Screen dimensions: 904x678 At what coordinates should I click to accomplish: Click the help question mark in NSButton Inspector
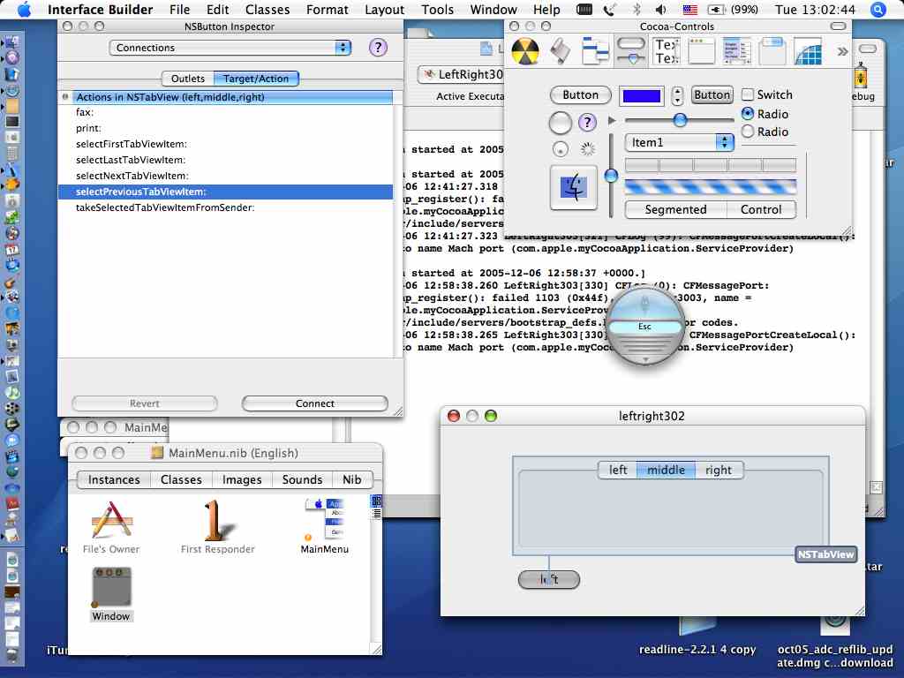coord(378,48)
